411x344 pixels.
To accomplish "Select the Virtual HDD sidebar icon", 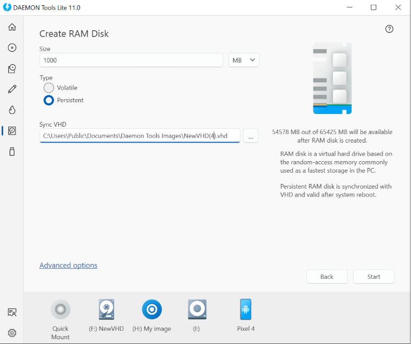I will point(12,131).
